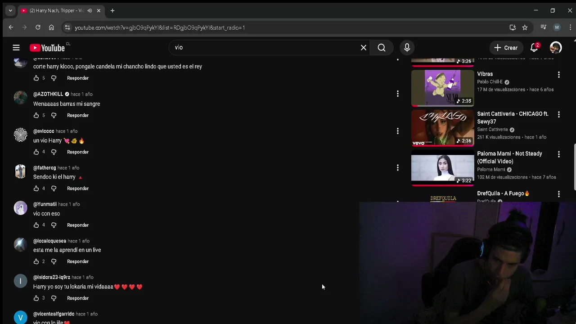Dislike the @AZOTHKILL comment

click(54, 115)
